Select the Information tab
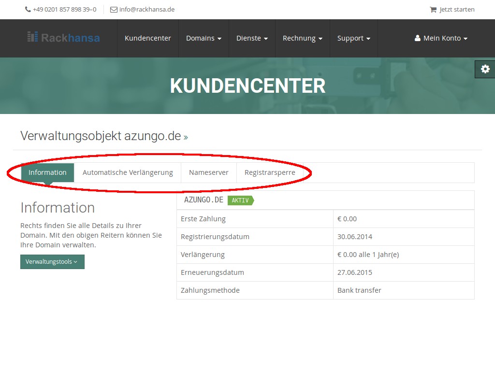 pos(47,172)
